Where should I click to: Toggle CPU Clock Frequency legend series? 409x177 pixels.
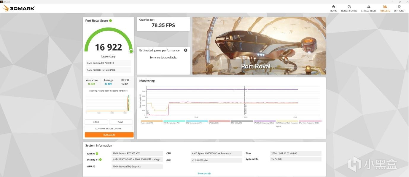265,122
